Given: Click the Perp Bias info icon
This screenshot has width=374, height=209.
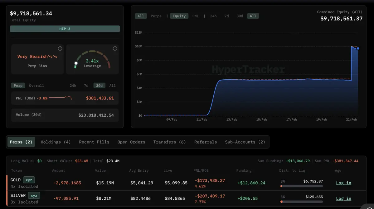Looking at the screenshot, I should pyautogui.click(x=60, y=49).
